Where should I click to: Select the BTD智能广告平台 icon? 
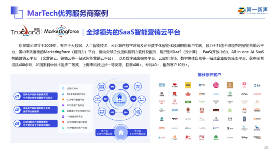(x=63, y=105)
